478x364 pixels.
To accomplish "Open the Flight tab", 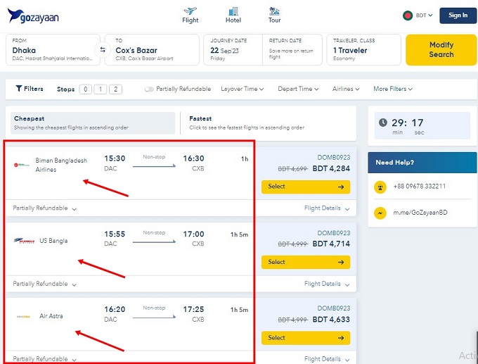I will 190,15.
